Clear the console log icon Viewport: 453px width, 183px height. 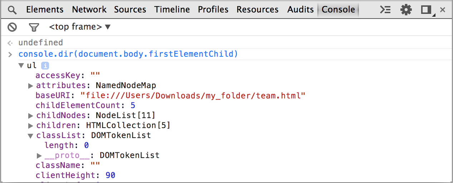[12, 27]
